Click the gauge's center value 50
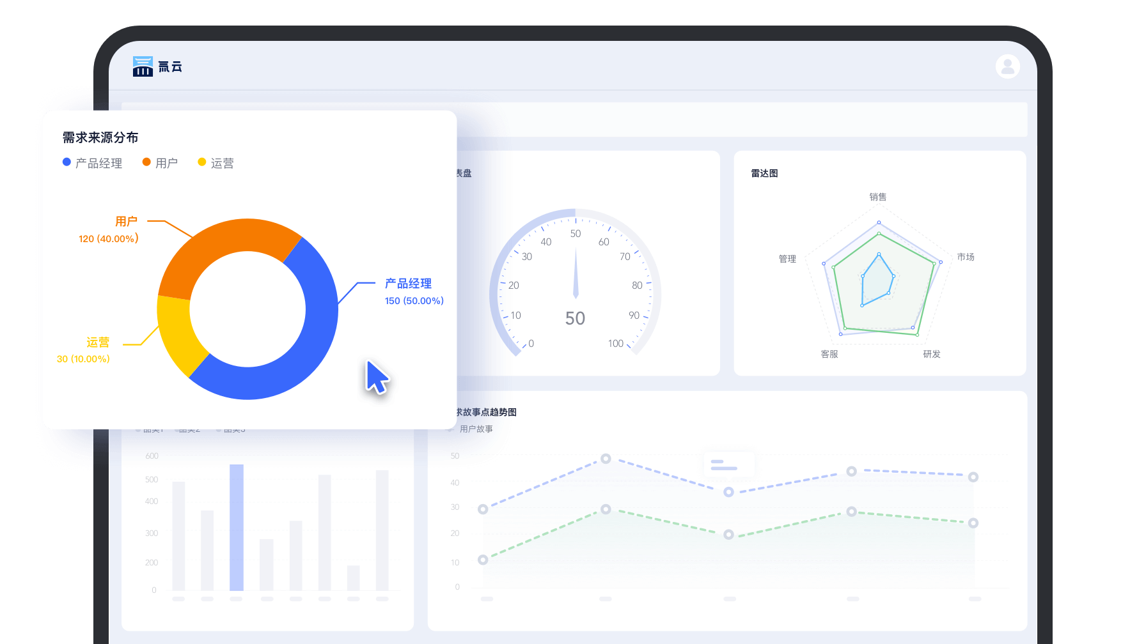The width and height of the screenshot is (1146, 644). click(x=575, y=318)
